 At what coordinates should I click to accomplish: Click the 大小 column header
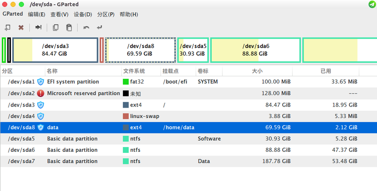(257, 71)
